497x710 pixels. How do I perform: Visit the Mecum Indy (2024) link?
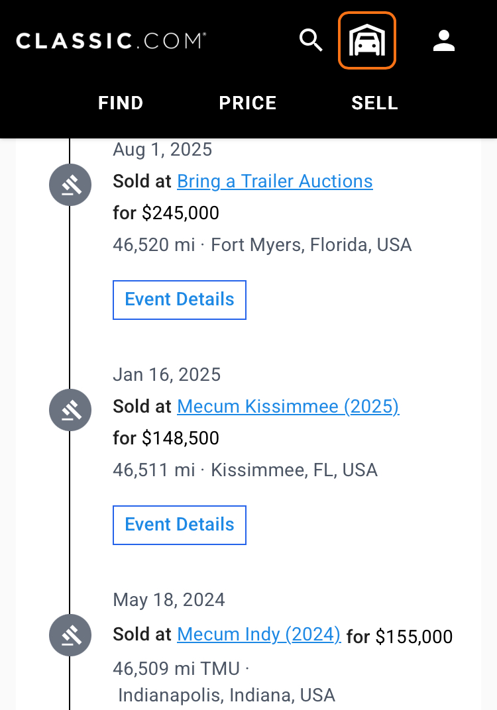tap(259, 634)
